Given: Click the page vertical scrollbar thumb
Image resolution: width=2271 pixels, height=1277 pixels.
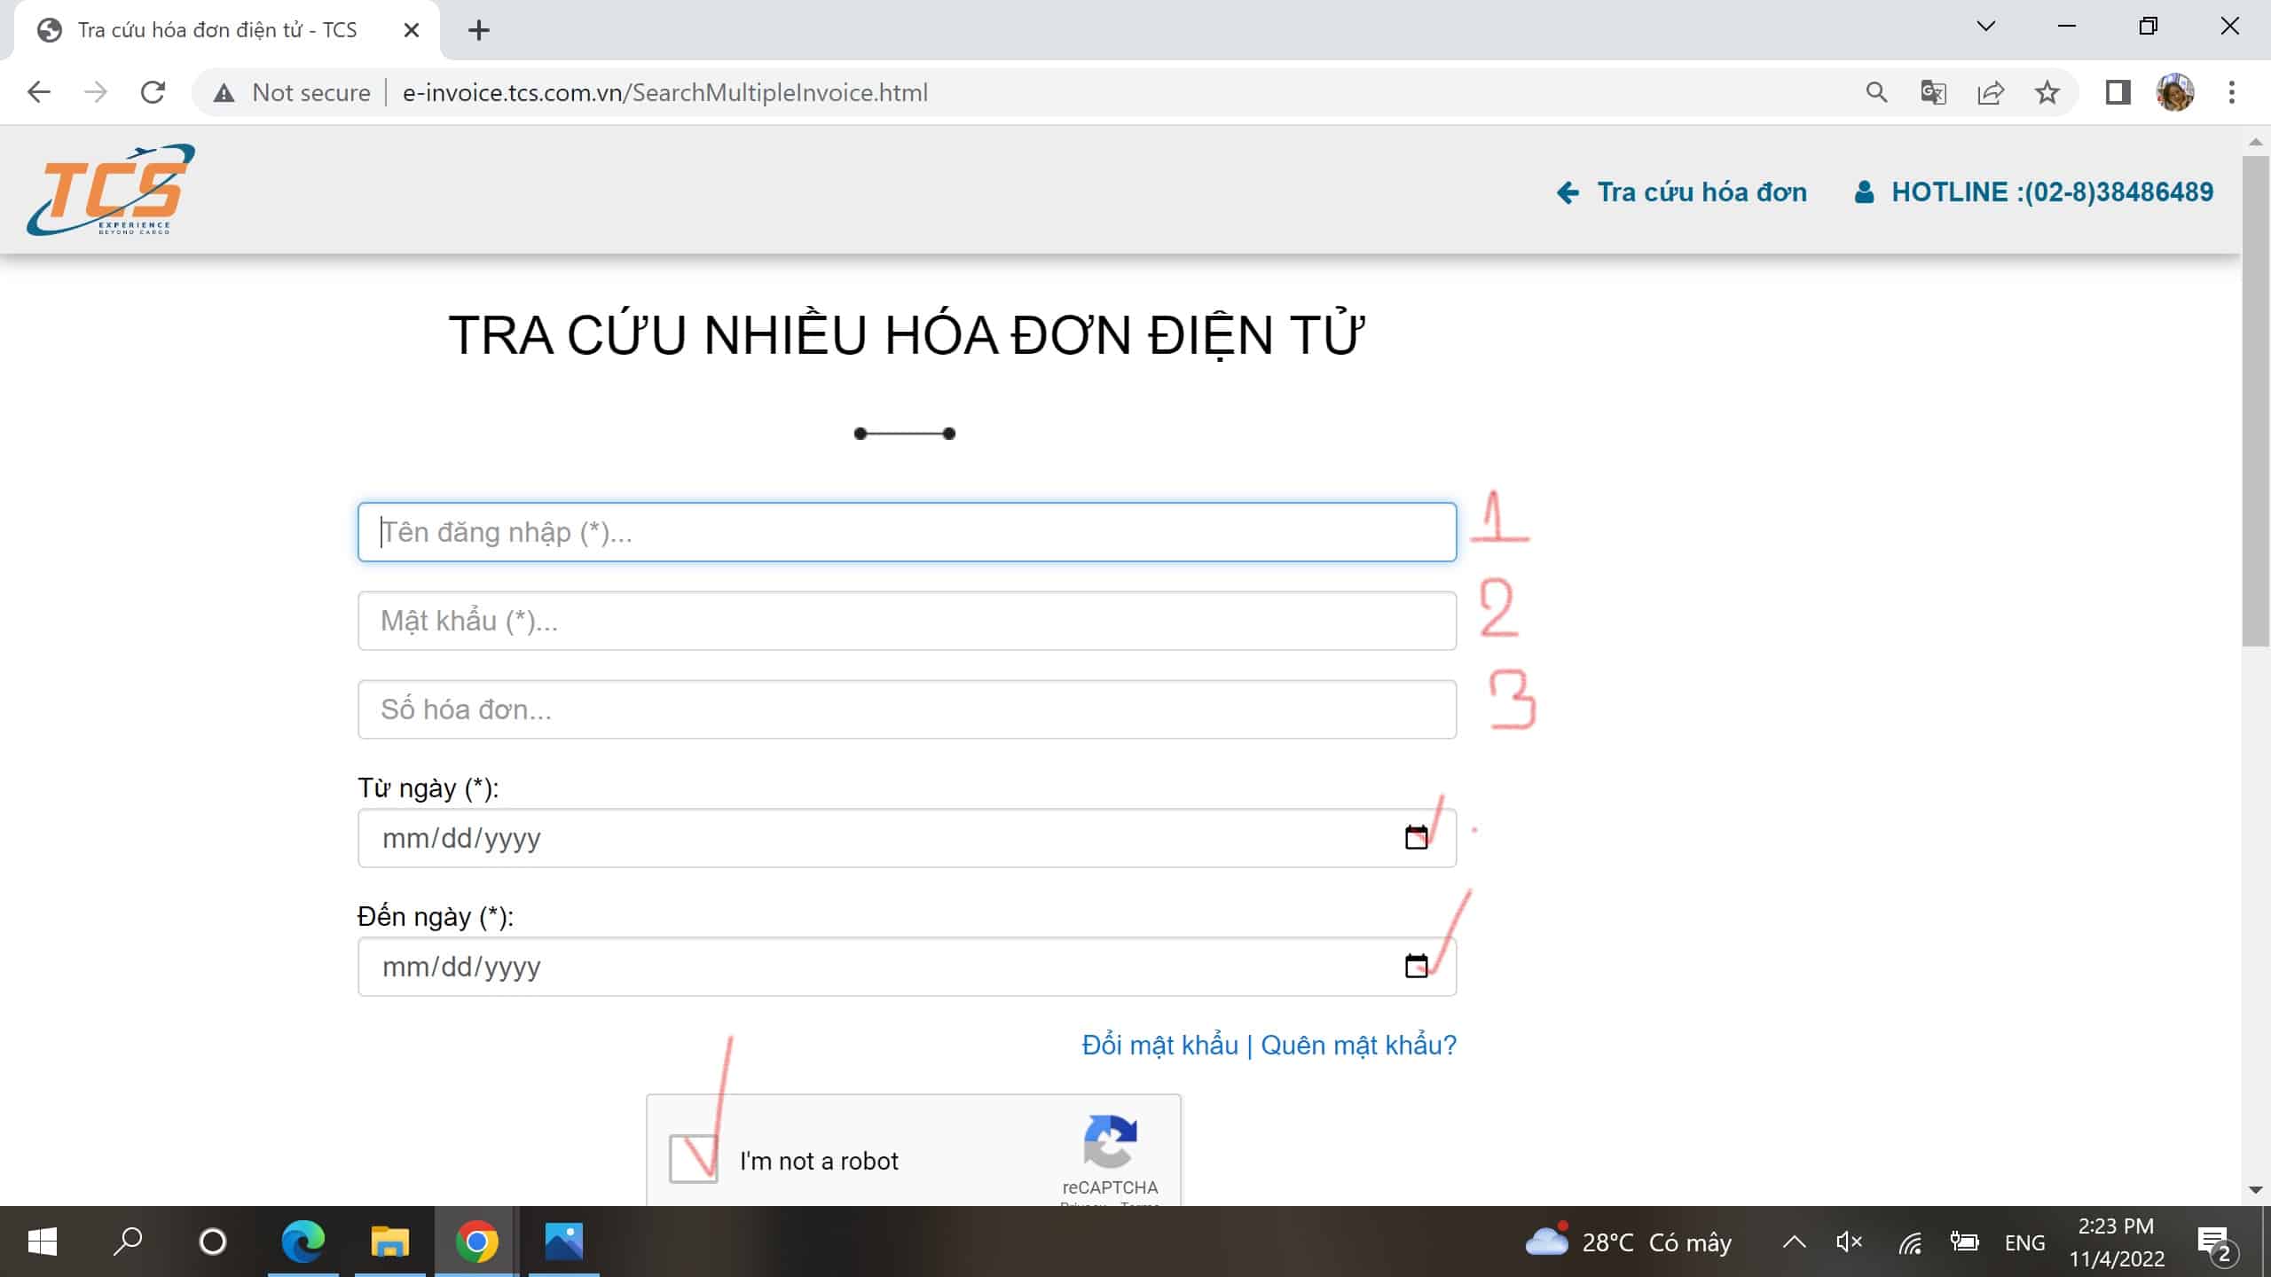Looking at the screenshot, I should pyautogui.click(x=2255, y=399).
